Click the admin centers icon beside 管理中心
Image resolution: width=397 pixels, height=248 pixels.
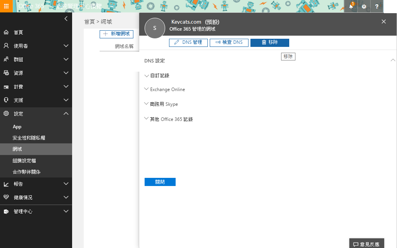[x=6, y=211]
